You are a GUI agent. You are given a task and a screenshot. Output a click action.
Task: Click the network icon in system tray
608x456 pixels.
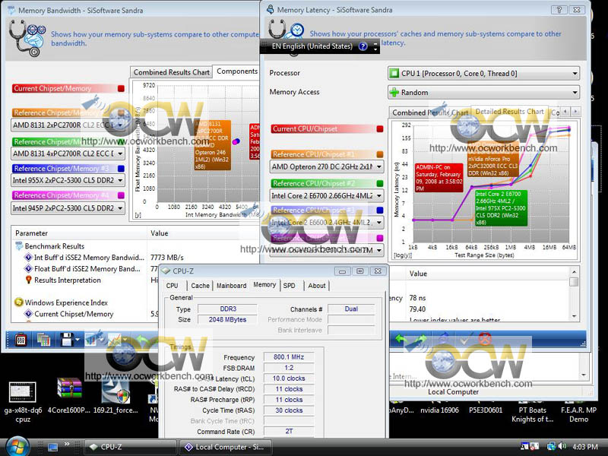coord(550,447)
